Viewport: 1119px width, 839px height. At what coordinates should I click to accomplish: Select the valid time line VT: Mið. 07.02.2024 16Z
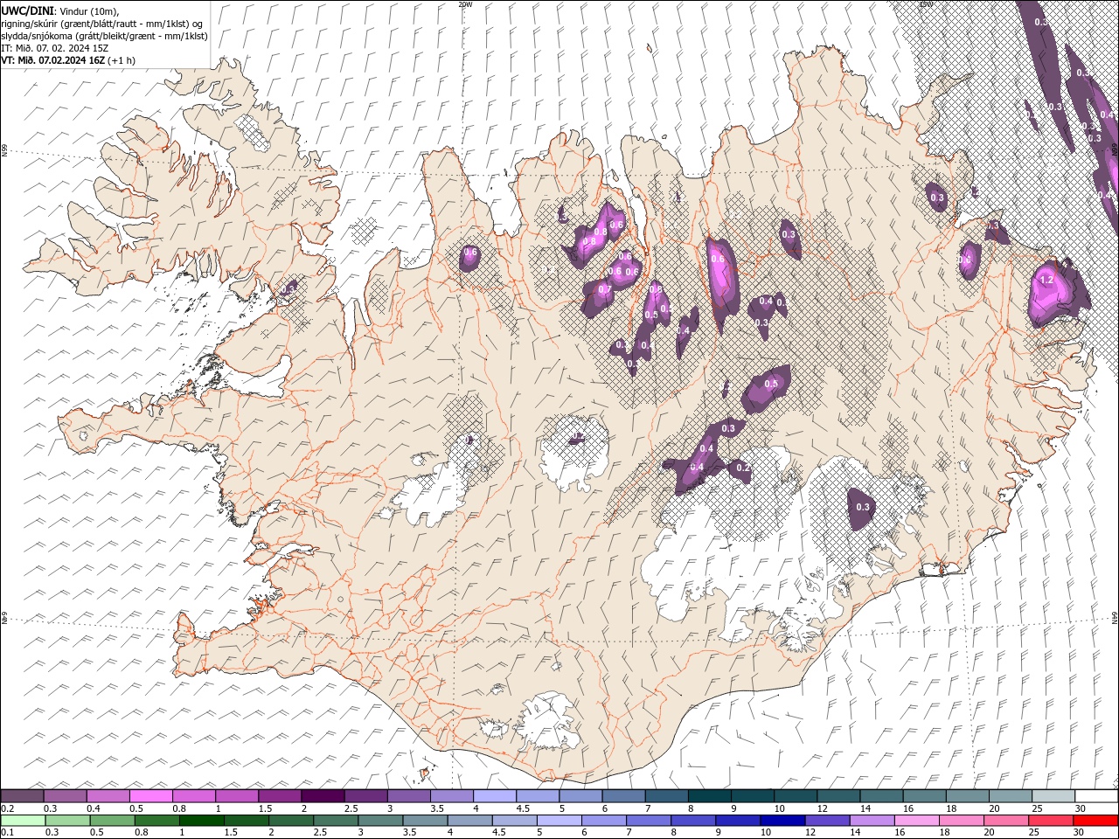(68, 60)
